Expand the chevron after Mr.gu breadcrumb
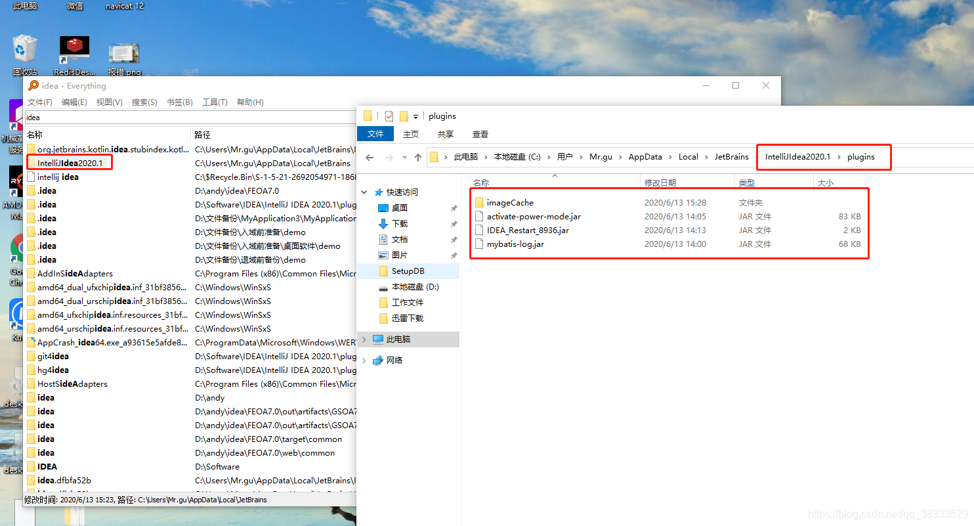The width and height of the screenshot is (974, 526). (x=620, y=157)
